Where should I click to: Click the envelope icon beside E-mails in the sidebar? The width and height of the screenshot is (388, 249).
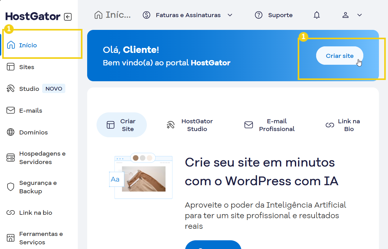pos(11,110)
